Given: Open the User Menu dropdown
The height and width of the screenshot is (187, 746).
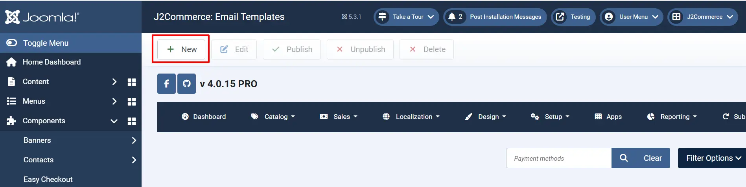Looking at the screenshot, I should point(632,17).
